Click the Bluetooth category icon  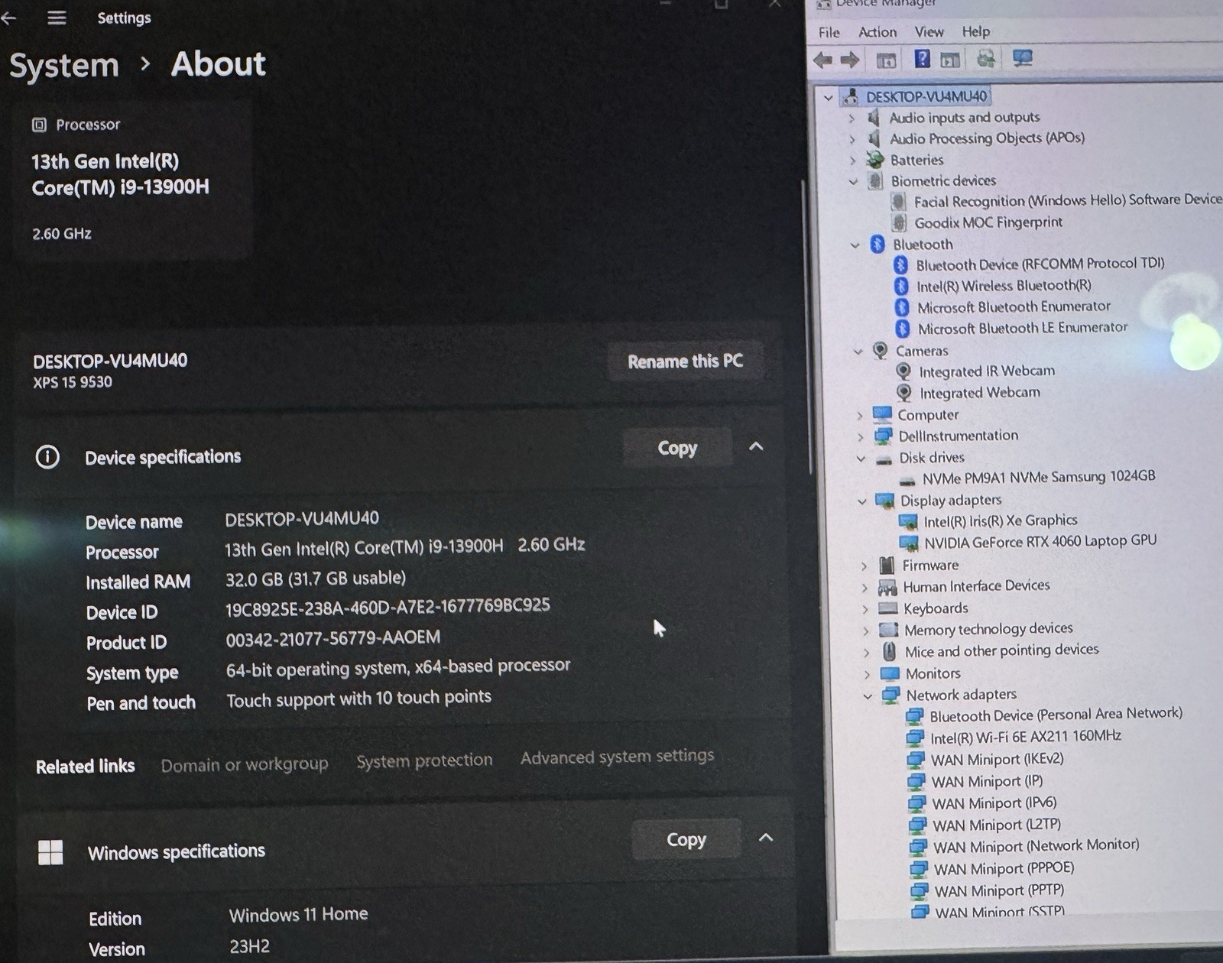(x=878, y=245)
